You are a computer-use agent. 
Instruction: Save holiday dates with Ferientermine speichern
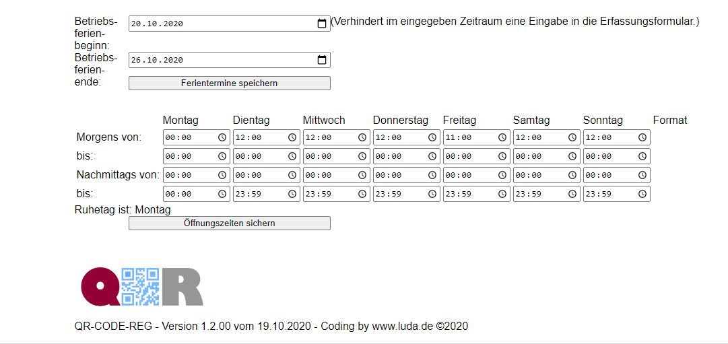pyautogui.click(x=230, y=83)
